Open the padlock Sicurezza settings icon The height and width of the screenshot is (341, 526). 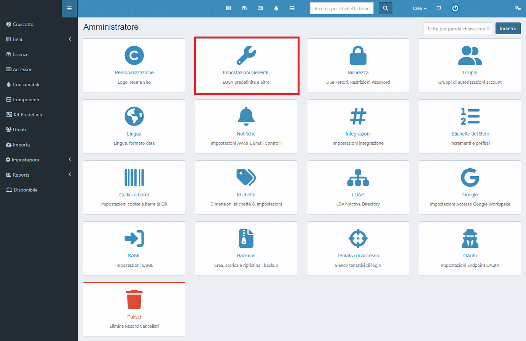(358, 56)
